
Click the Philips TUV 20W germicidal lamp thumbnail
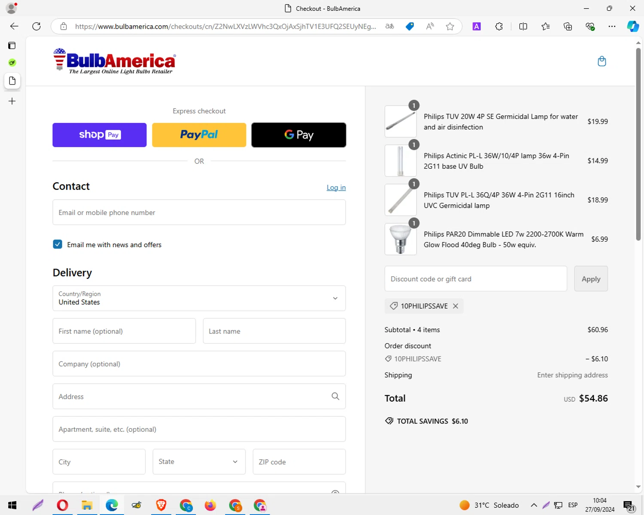click(x=401, y=121)
